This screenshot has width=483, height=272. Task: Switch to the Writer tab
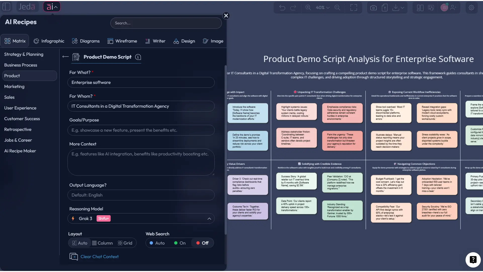point(155,41)
